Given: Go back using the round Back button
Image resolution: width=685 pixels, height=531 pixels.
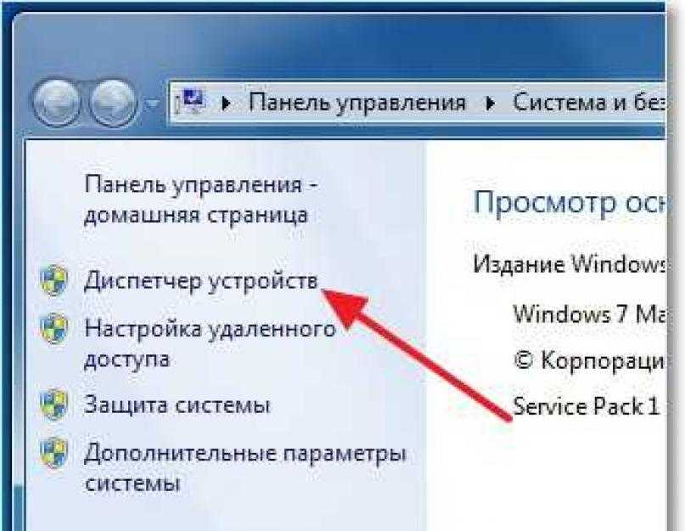Looking at the screenshot, I should pos(57,102).
